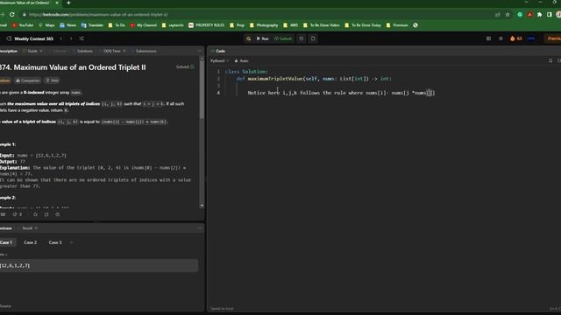Click the comments count icon below description
Screen dimensions: 561x315
18,214
